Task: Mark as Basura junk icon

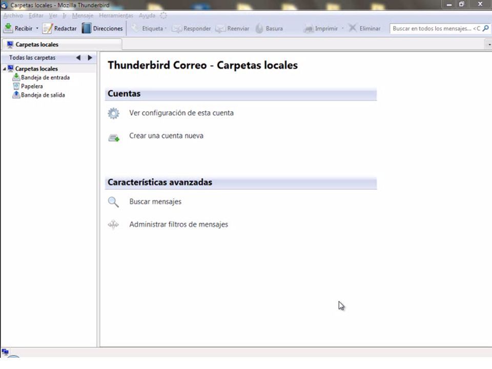Action: click(259, 29)
